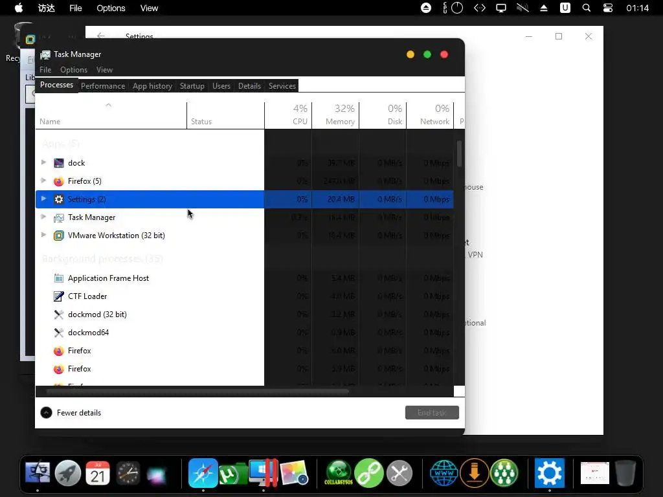Click the Task Manager process row icon
Viewport: 663px width, 497px height.
pyautogui.click(x=59, y=217)
